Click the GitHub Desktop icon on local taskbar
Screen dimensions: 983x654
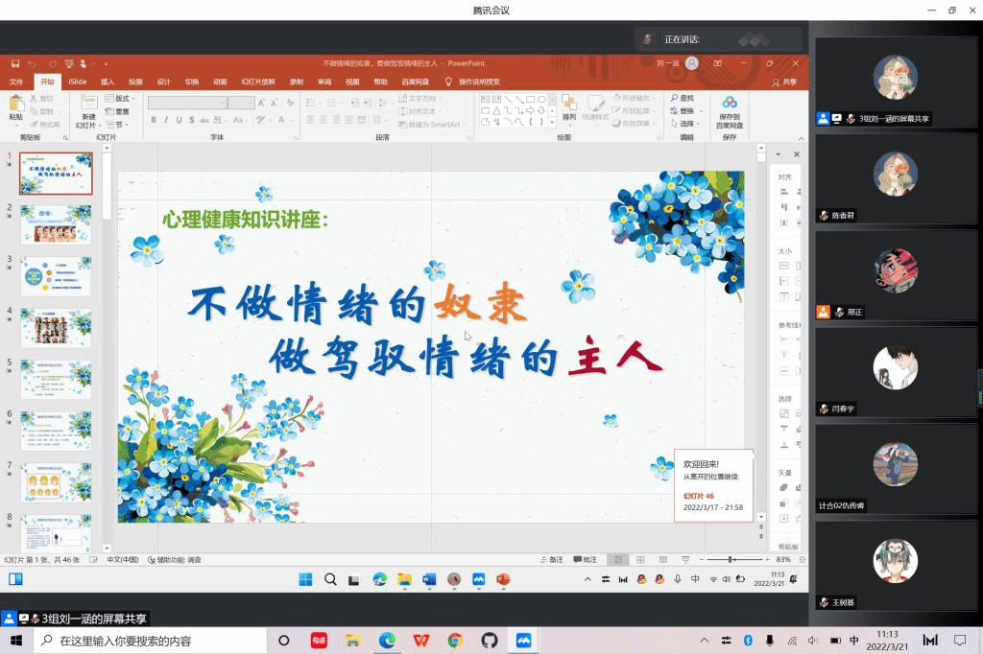pos(490,641)
